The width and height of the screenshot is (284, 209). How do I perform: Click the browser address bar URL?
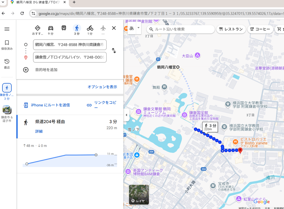(161, 14)
